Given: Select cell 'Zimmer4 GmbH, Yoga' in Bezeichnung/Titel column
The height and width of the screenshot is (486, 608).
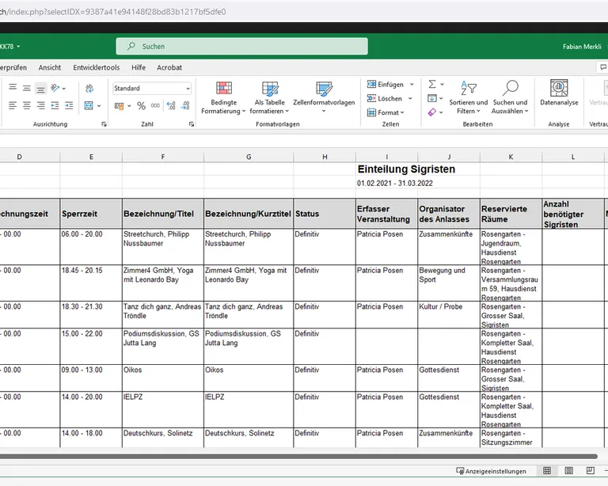Looking at the screenshot, I should coord(163,283).
